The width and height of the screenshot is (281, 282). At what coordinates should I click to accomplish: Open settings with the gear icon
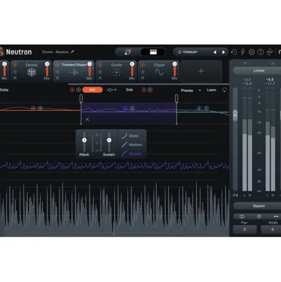(251, 52)
